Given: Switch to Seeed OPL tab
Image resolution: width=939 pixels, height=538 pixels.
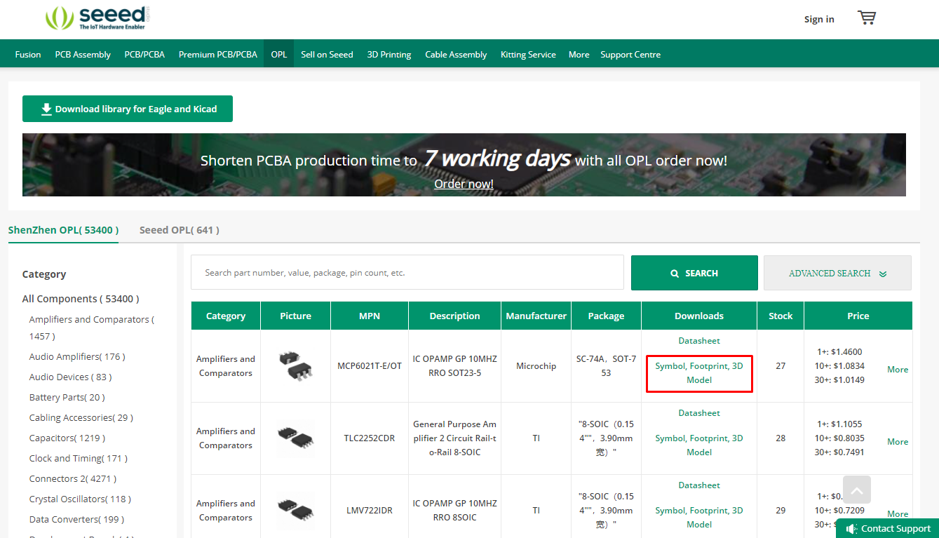Looking at the screenshot, I should [180, 229].
